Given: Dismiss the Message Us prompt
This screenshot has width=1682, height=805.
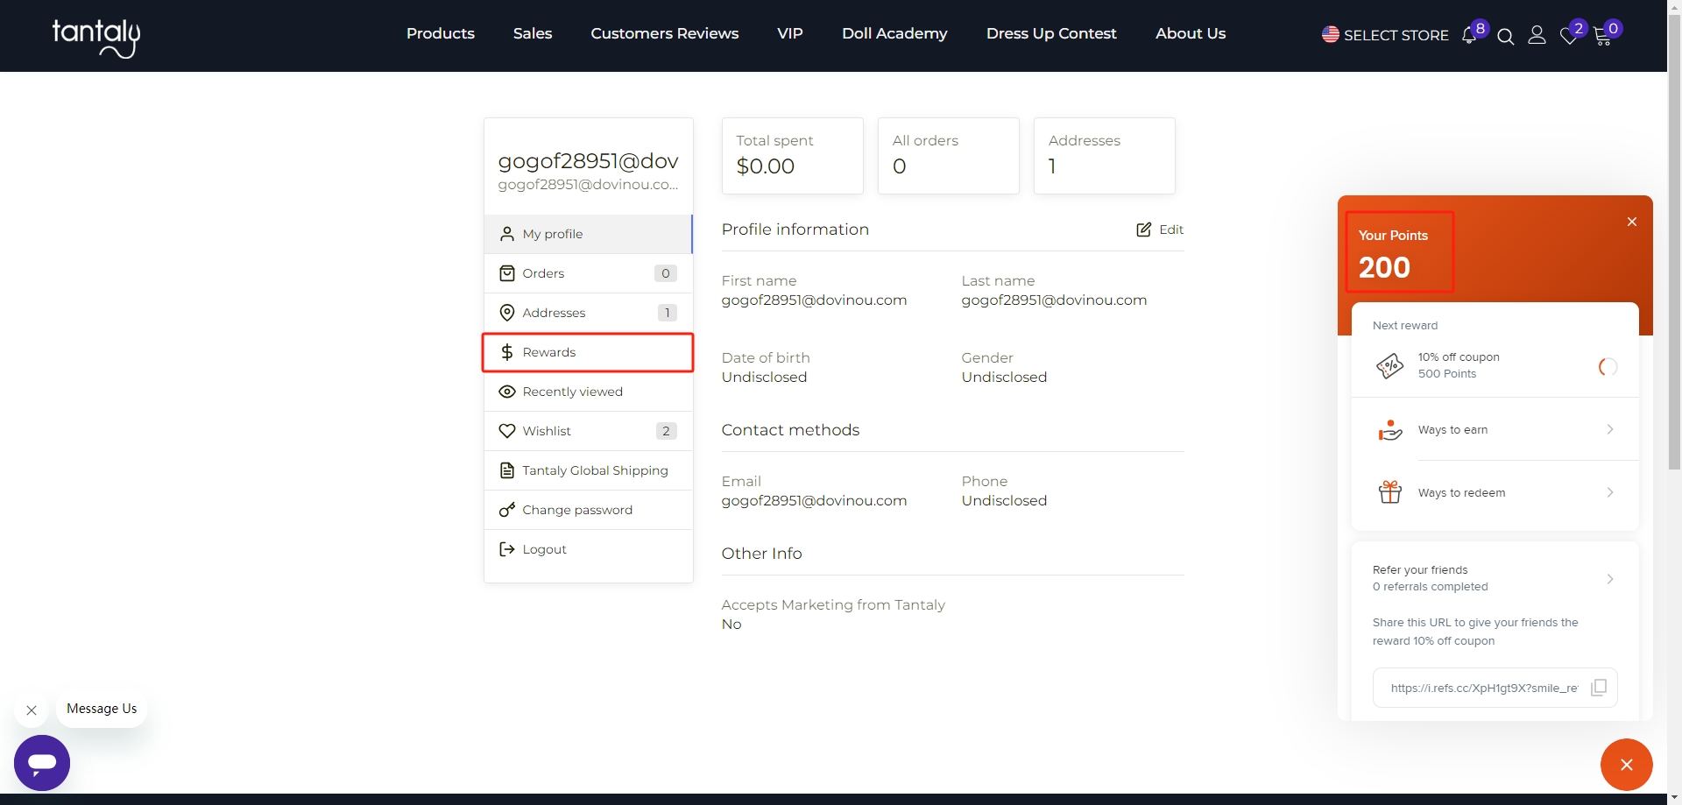Looking at the screenshot, I should (32, 710).
